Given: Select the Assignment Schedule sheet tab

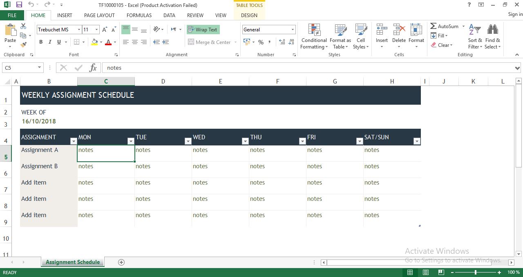Looking at the screenshot, I should (x=73, y=262).
